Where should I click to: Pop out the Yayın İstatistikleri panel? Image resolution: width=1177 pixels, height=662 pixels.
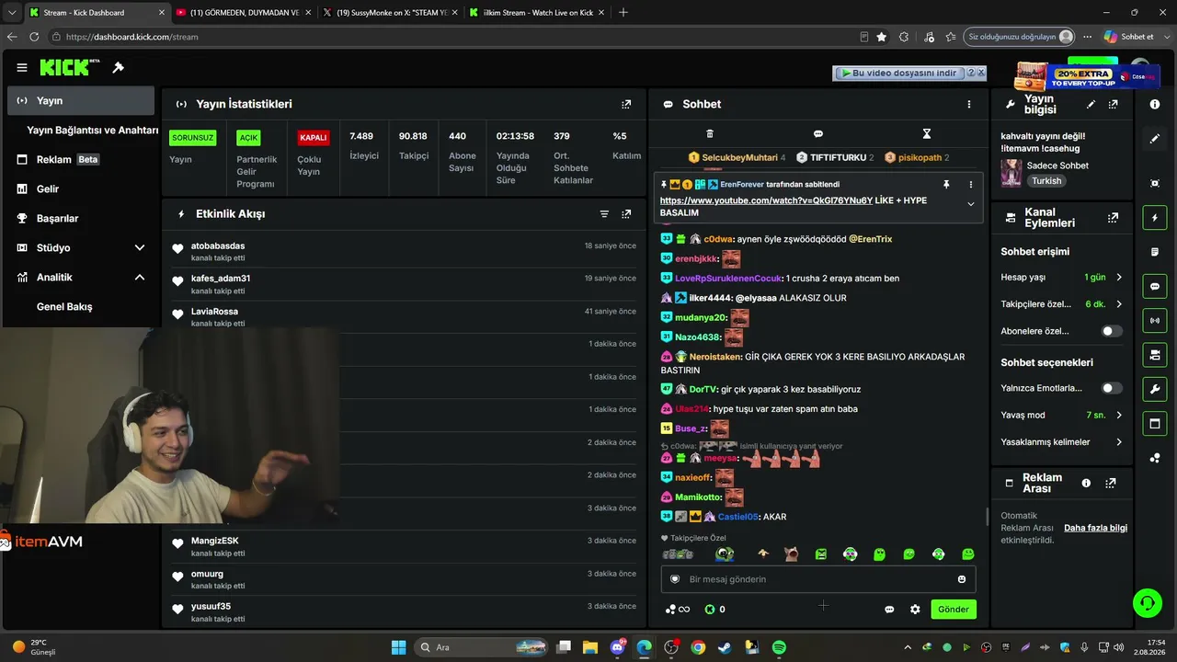coord(626,104)
